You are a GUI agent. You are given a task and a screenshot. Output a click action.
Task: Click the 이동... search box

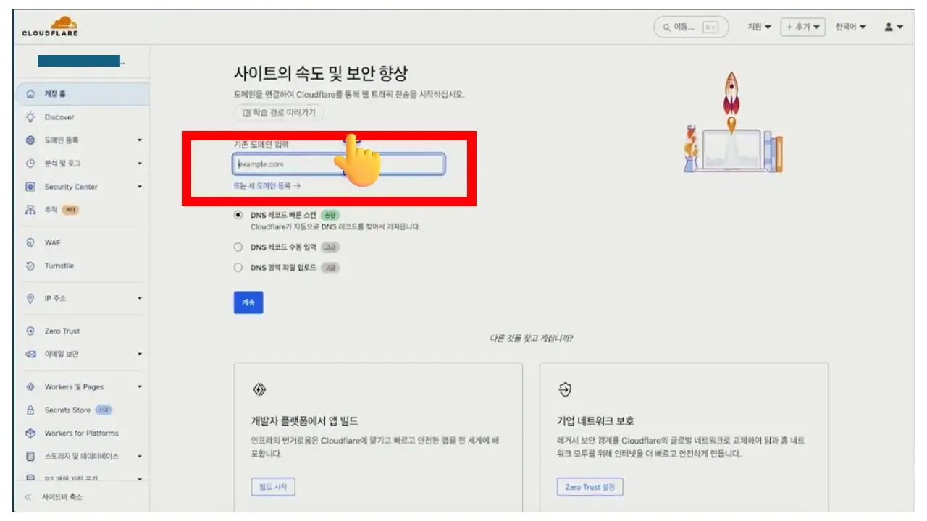[x=691, y=27]
